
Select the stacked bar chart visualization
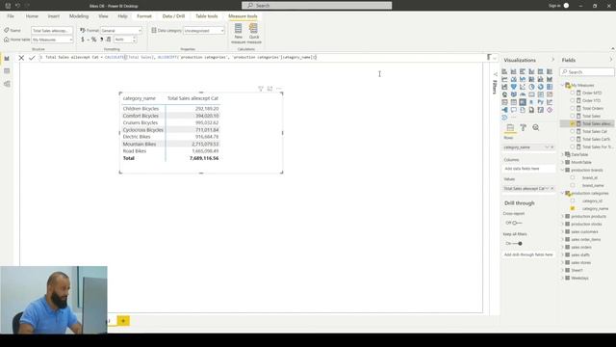pos(504,71)
